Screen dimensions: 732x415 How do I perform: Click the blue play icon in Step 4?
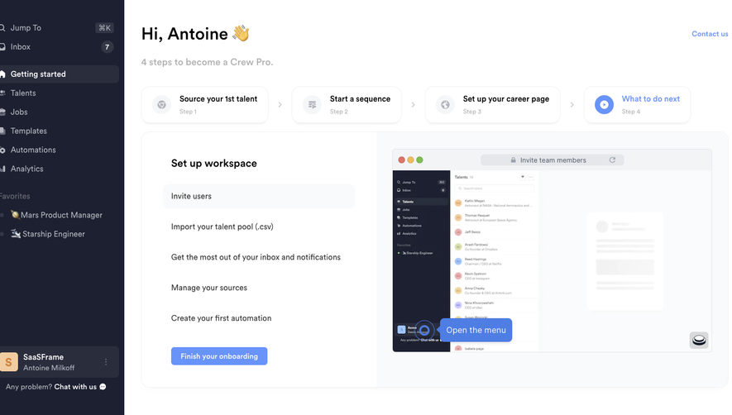pyautogui.click(x=604, y=104)
